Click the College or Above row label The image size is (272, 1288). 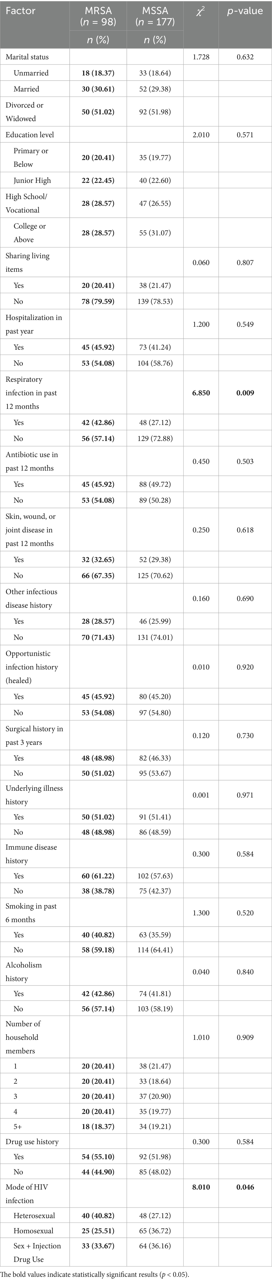click(30, 233)
